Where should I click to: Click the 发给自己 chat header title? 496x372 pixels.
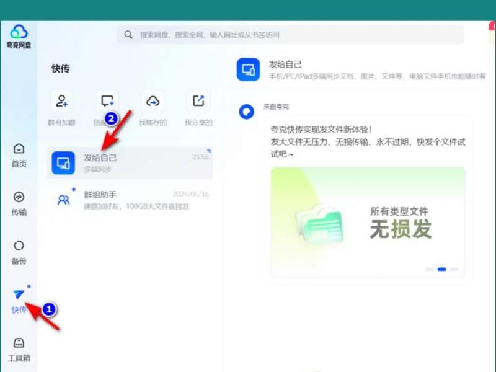(x=285, y=64)
